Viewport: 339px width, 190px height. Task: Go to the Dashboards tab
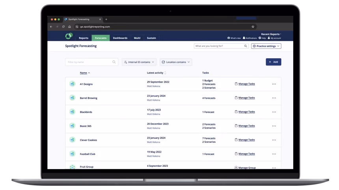point(120,38)
